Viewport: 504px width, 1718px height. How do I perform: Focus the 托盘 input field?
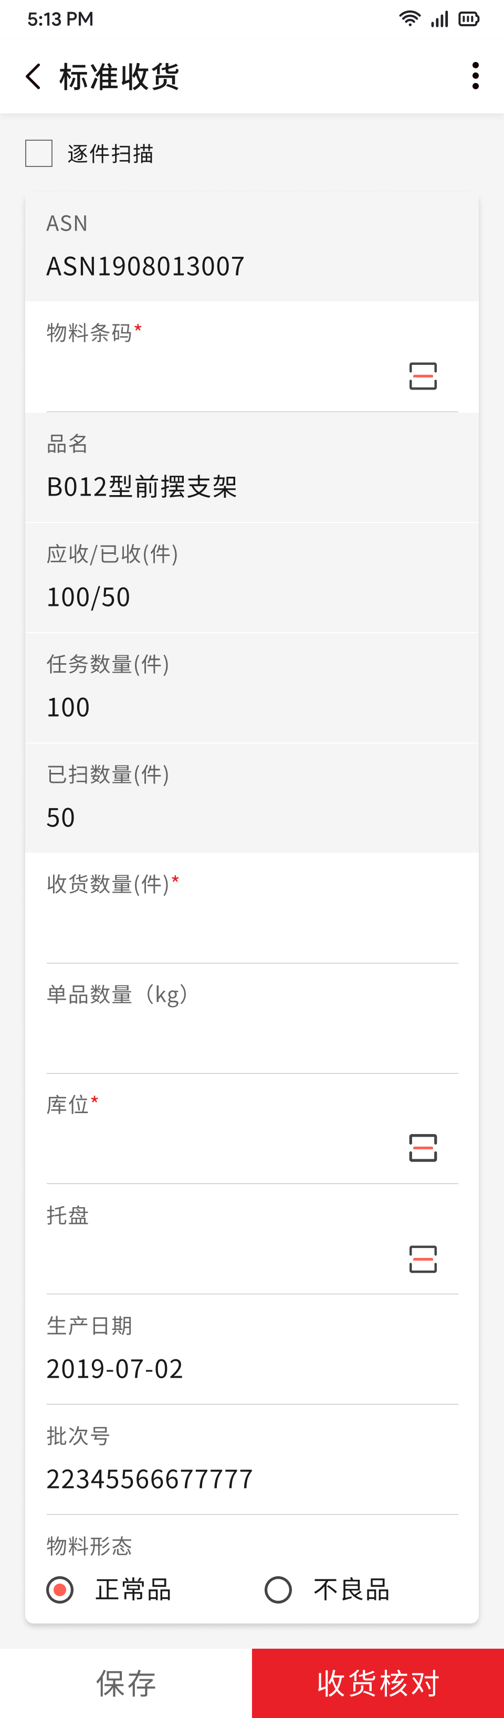(220, 1259)
